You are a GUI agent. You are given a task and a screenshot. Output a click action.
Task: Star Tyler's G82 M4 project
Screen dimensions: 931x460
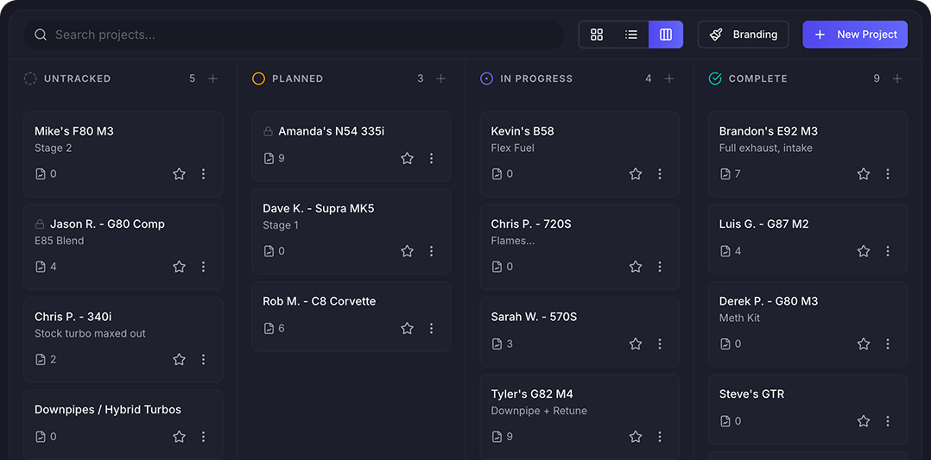(x=636, y=436)
